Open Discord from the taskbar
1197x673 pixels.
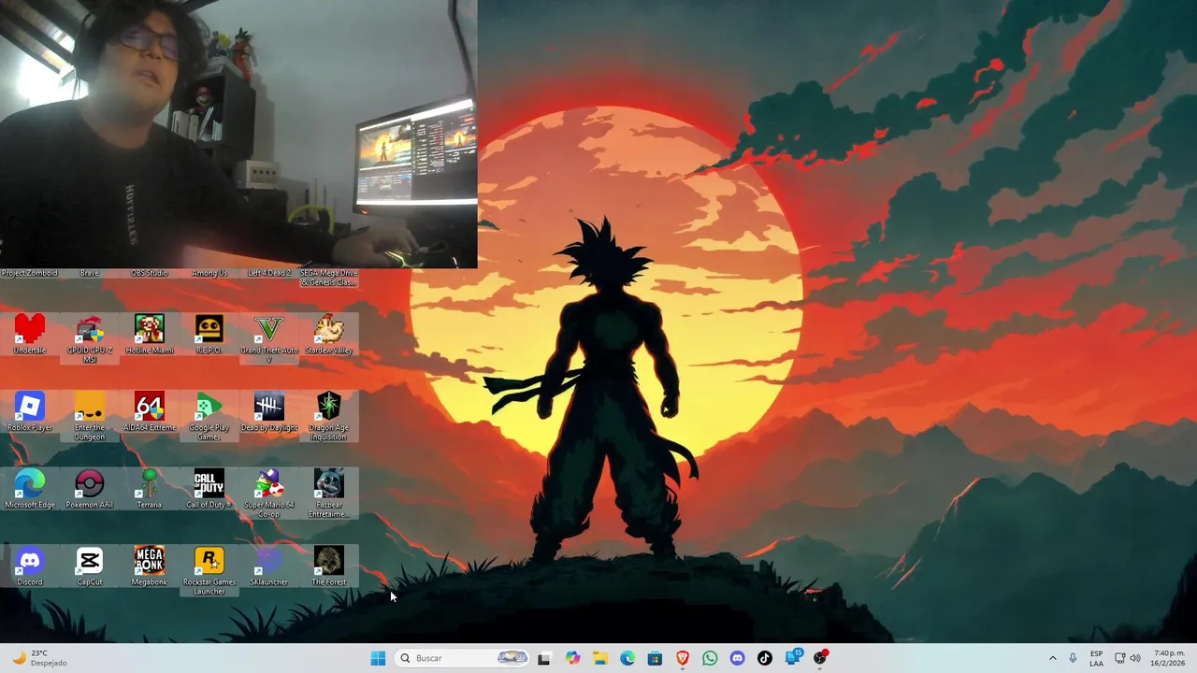click(738, 658)
